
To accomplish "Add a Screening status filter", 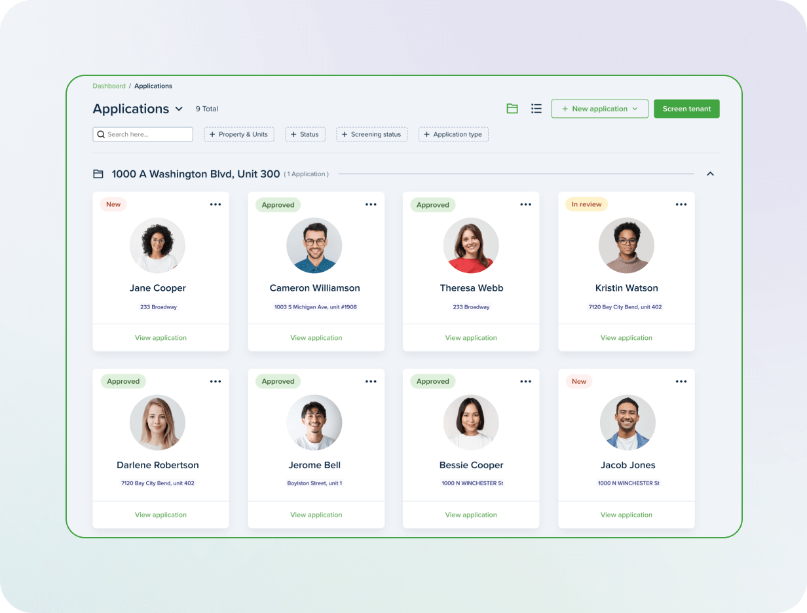I will [372, 134].
